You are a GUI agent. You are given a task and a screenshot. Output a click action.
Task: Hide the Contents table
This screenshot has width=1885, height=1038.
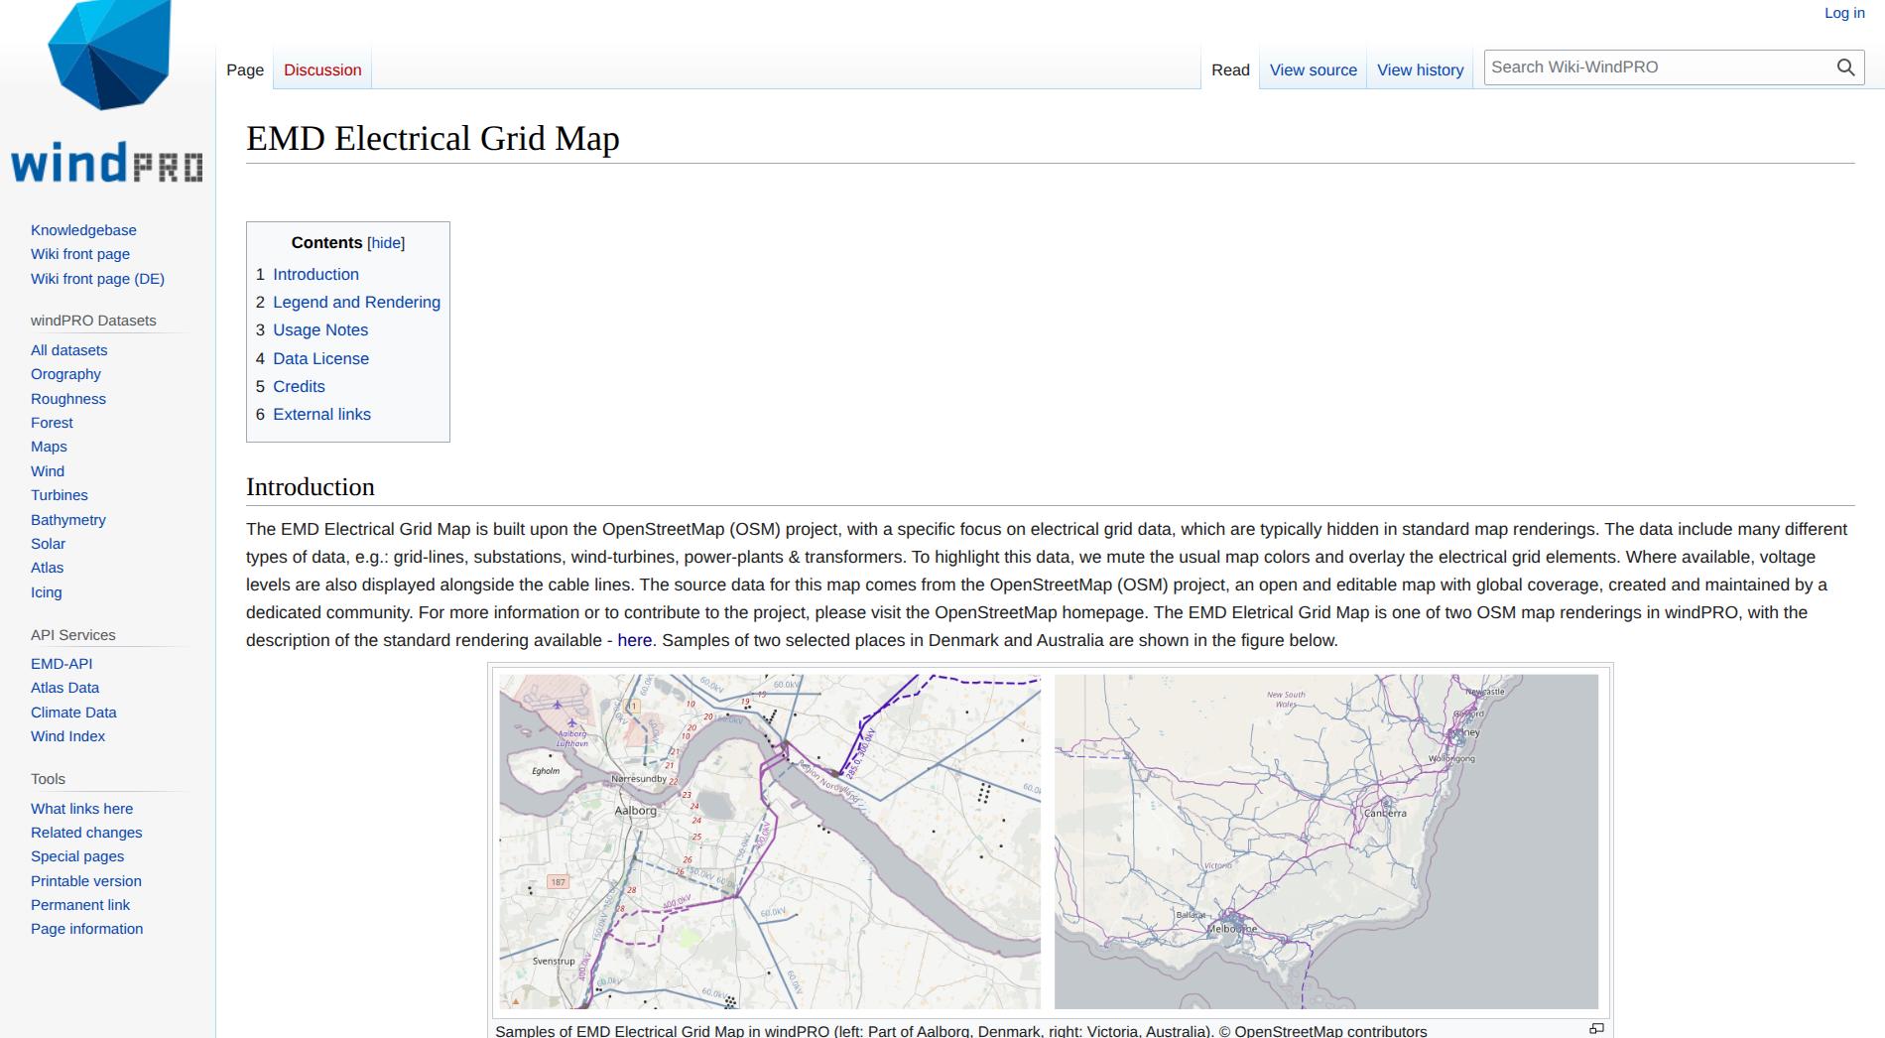386,243
